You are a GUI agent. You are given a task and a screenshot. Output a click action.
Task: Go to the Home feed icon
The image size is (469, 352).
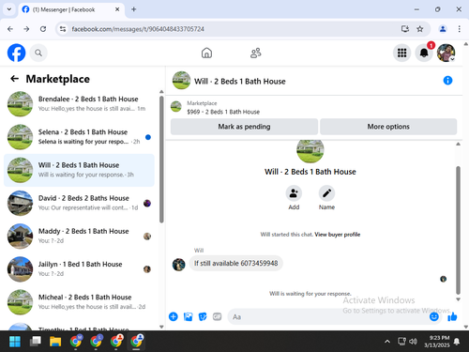(206, 53)
